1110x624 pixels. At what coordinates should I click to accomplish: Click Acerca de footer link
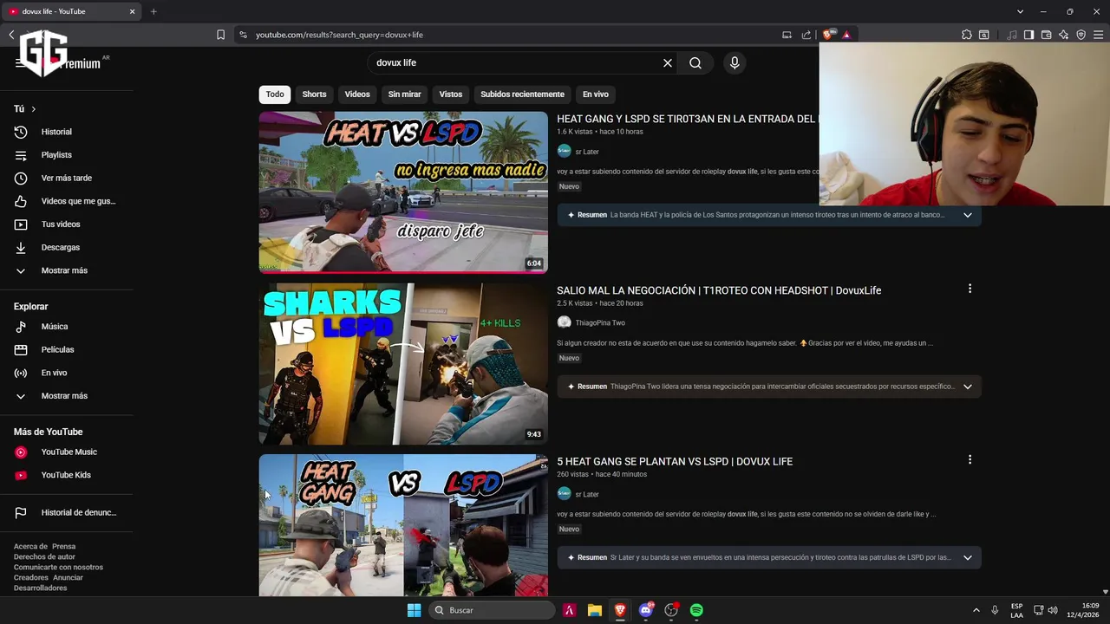point(30,546)
